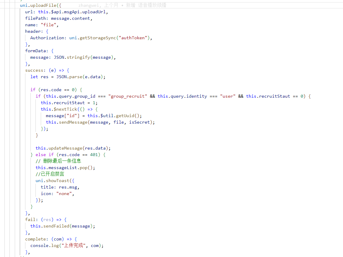This screenshot has height=257, width=343.
Task: Click the 401 status code number
Action: pos(94,155)
